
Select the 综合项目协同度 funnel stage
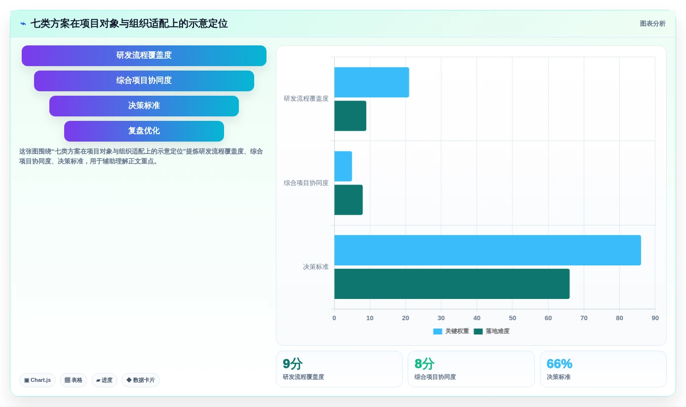tap(144, 81)
